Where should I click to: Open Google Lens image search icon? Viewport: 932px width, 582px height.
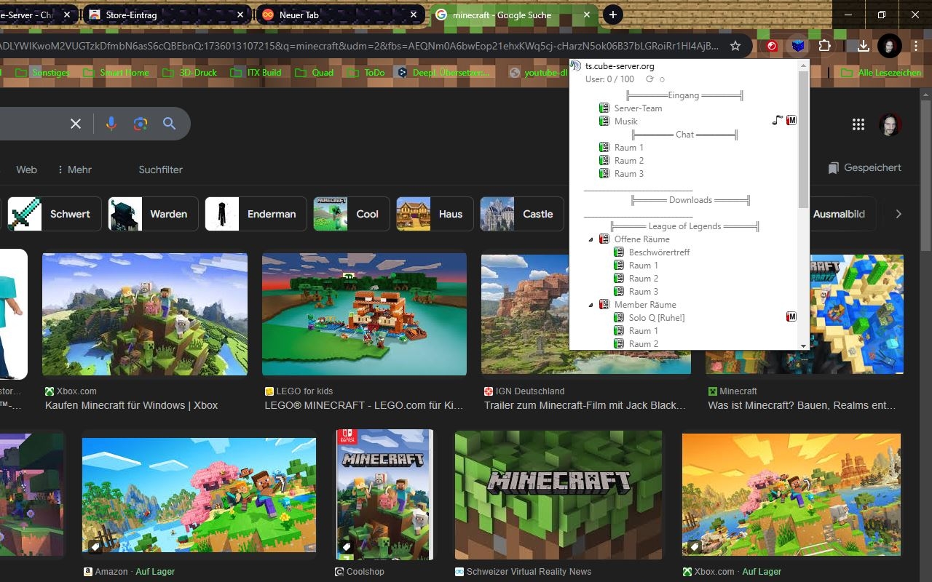click(140, 124)
